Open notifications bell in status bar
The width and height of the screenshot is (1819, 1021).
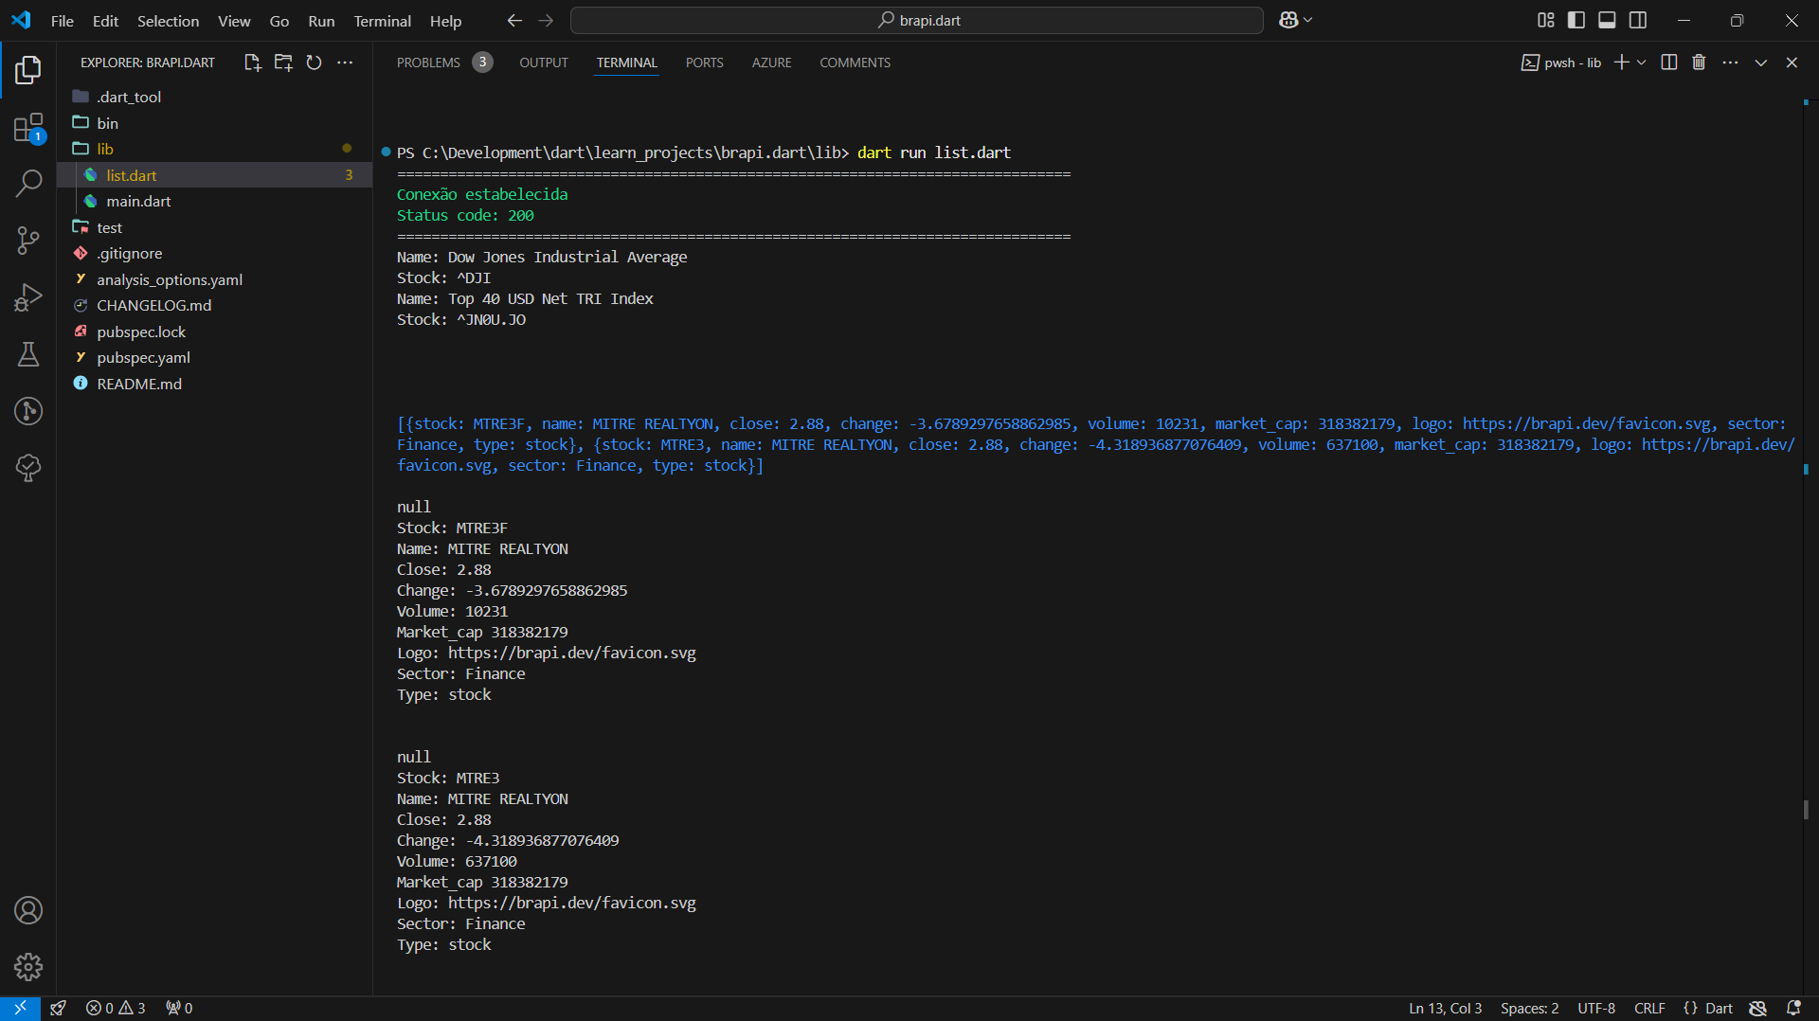click(1793, 1008)
